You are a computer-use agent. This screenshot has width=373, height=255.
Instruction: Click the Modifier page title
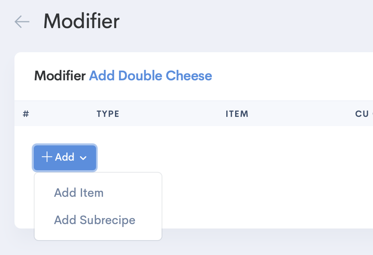[x=81, y=22]
